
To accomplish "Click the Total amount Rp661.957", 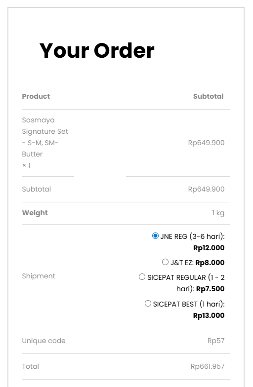I will click(208, 366).
